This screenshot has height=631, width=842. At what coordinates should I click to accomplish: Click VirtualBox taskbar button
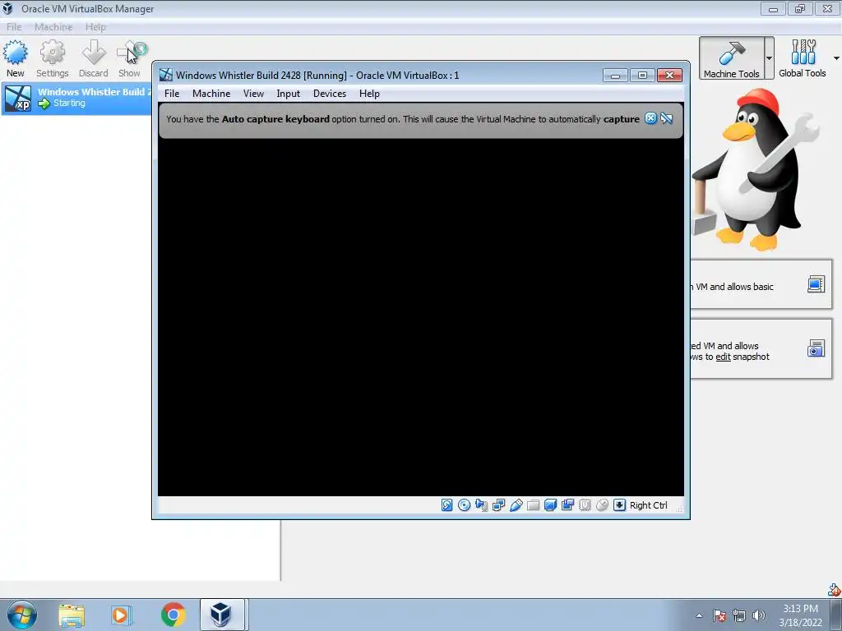[222, 615]
